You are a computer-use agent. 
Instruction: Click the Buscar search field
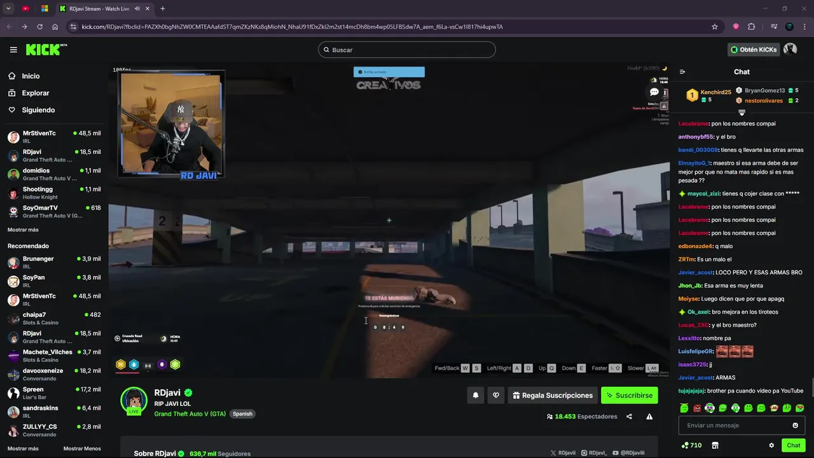tap(407, 50)
